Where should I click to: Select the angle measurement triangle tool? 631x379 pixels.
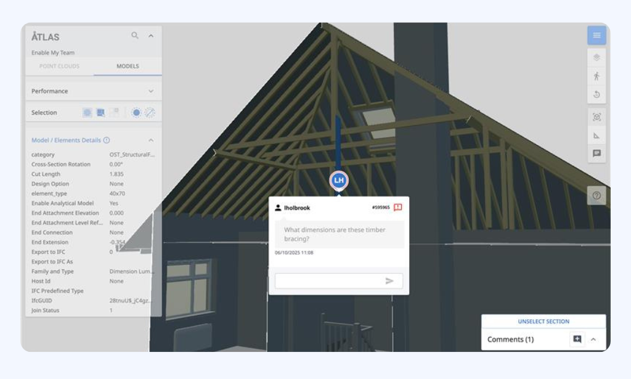pyautogui.click(x=596, y=136)
